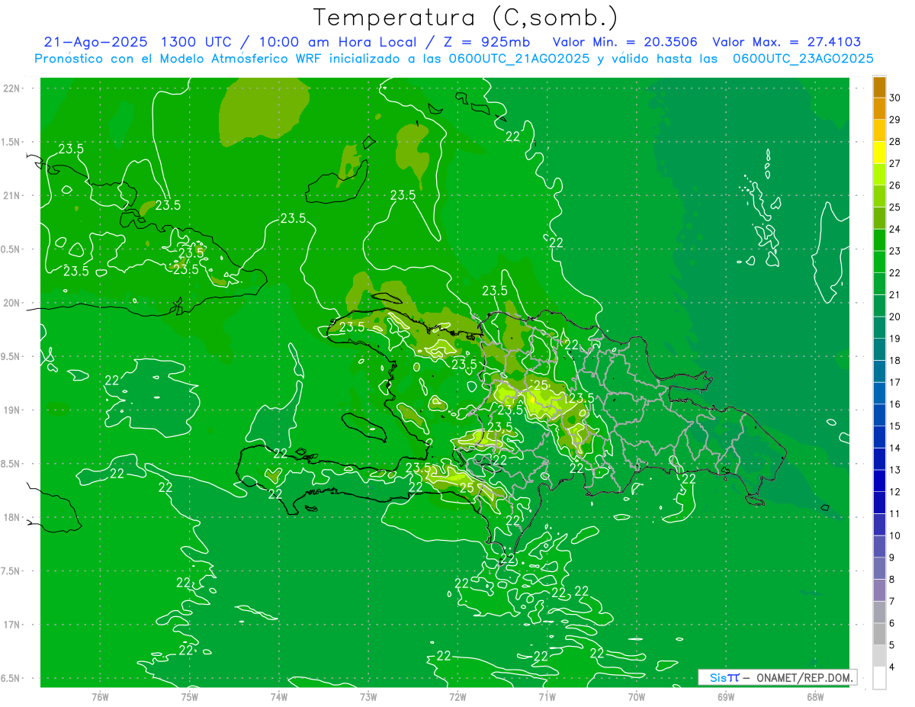Select initialization time "0600UTC_21AGO2025"
Screen dimensions: 915x707
pos(518,59)
